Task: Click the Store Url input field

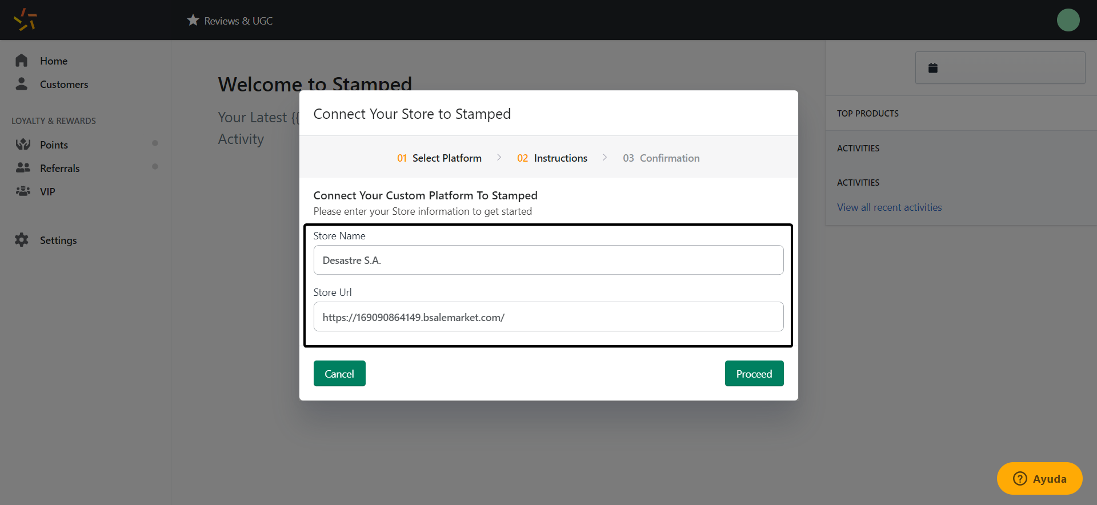Action: click(x=548, y=316)
